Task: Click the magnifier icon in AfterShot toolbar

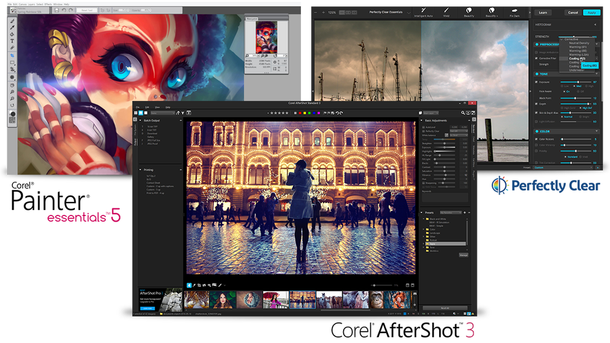Action: [463, 113]
